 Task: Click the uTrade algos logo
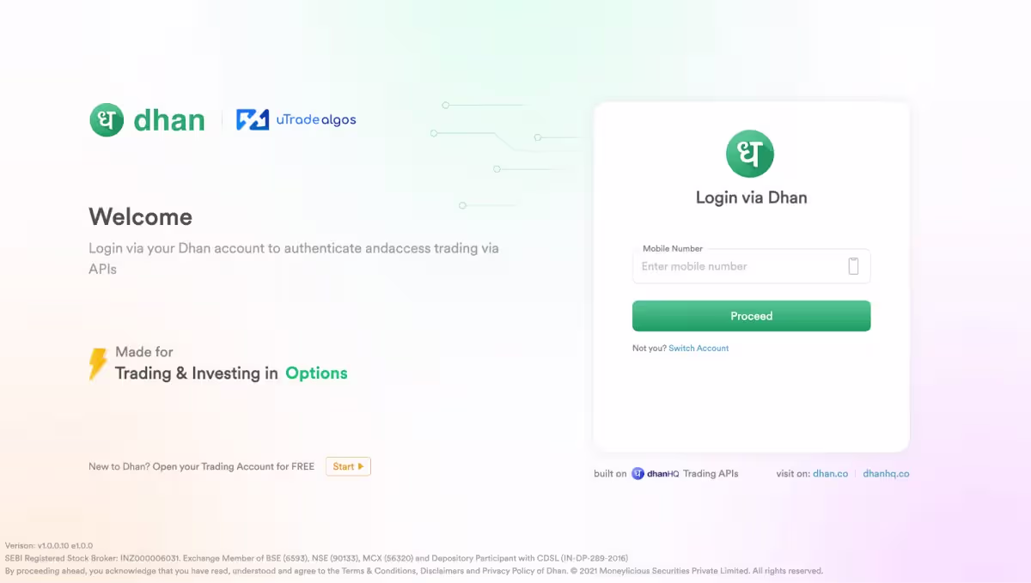(296, 119)
